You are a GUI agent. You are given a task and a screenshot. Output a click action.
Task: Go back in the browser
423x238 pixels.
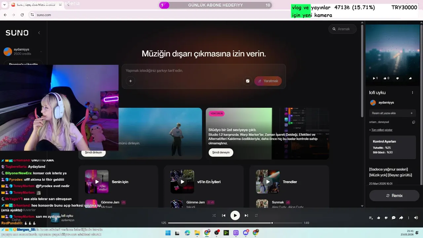tap(5, 15)
